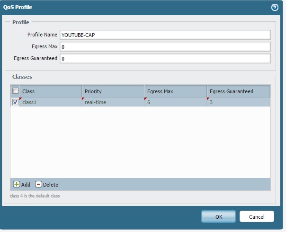
Task: Click the Priority column header
Action: [x=113, y=91]
